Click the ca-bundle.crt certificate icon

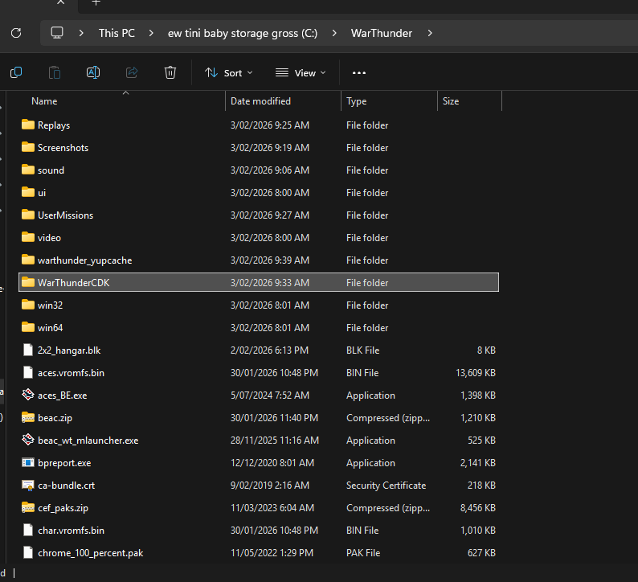(x=28, y=486)
